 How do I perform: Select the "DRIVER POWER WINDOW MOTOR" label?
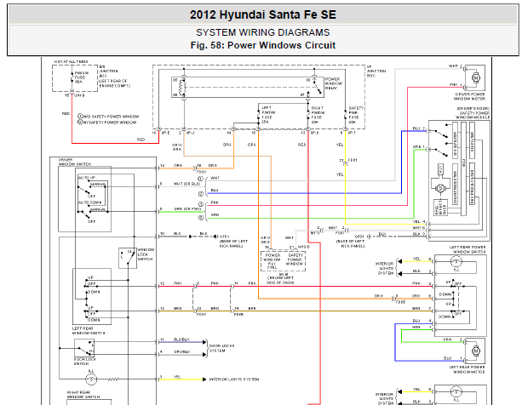pyautogui.click(x=470, y=96)
